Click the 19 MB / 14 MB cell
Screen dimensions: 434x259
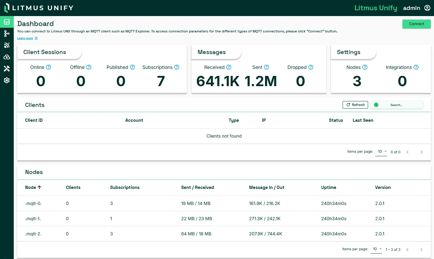(x=196, y=204)
